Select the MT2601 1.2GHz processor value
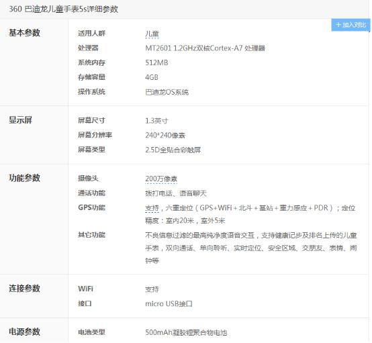The height and width of the screenshot is (343, 372). coord(205,48)
